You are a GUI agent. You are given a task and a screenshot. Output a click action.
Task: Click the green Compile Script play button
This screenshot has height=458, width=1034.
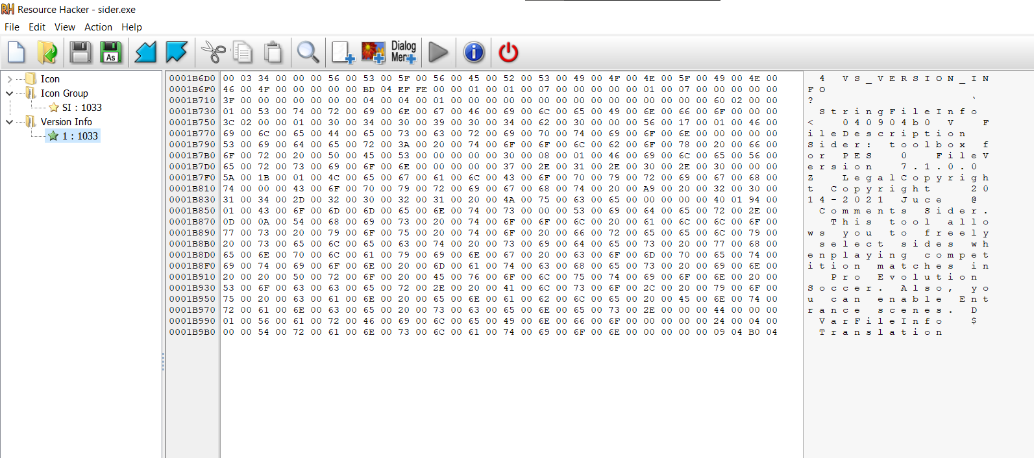coord(439,53)
